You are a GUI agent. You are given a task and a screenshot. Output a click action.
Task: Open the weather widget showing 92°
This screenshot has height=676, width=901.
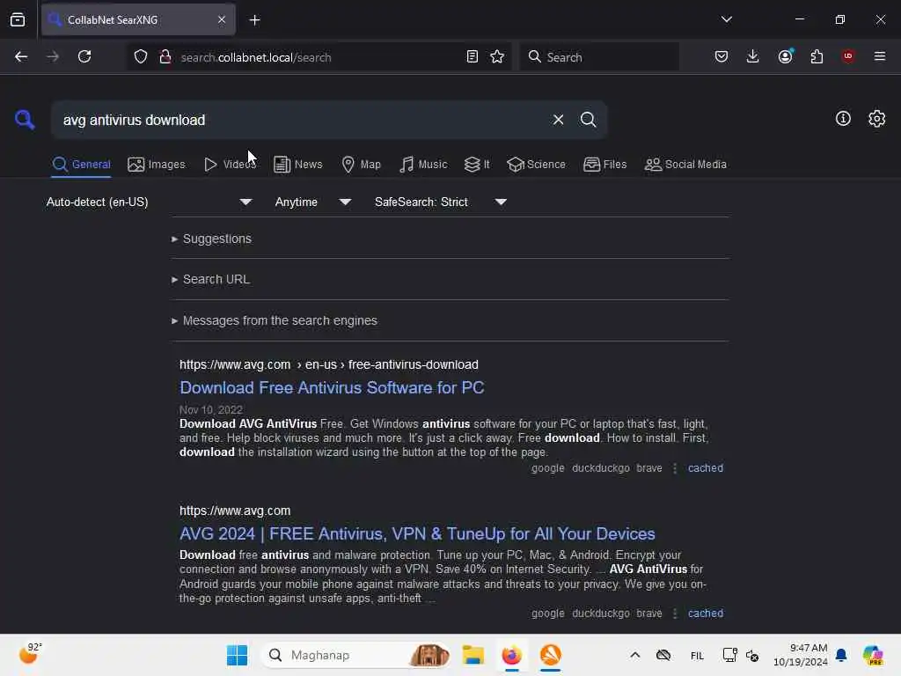[30, 654]
